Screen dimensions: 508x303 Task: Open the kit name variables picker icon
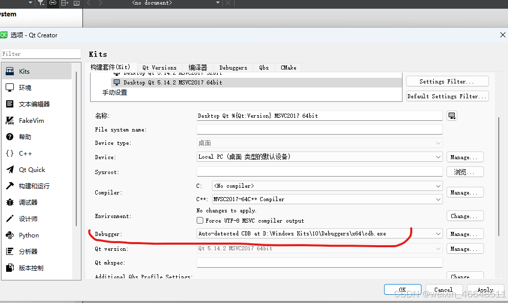[x=452, y=116]
